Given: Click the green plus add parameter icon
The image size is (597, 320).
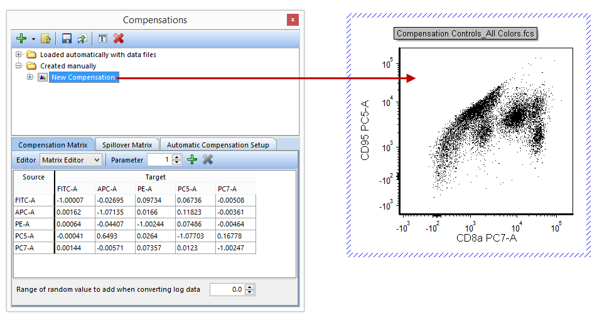Looking at the screenshot, I should click(192, 160).
